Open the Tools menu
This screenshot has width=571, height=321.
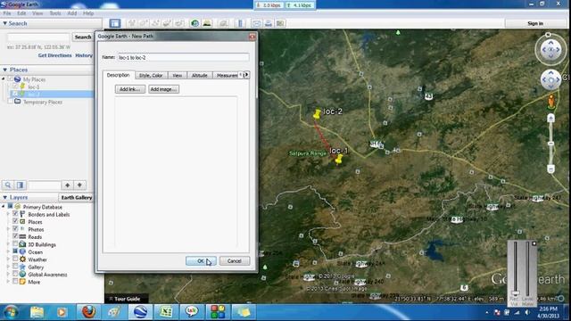tap(55, 13)
